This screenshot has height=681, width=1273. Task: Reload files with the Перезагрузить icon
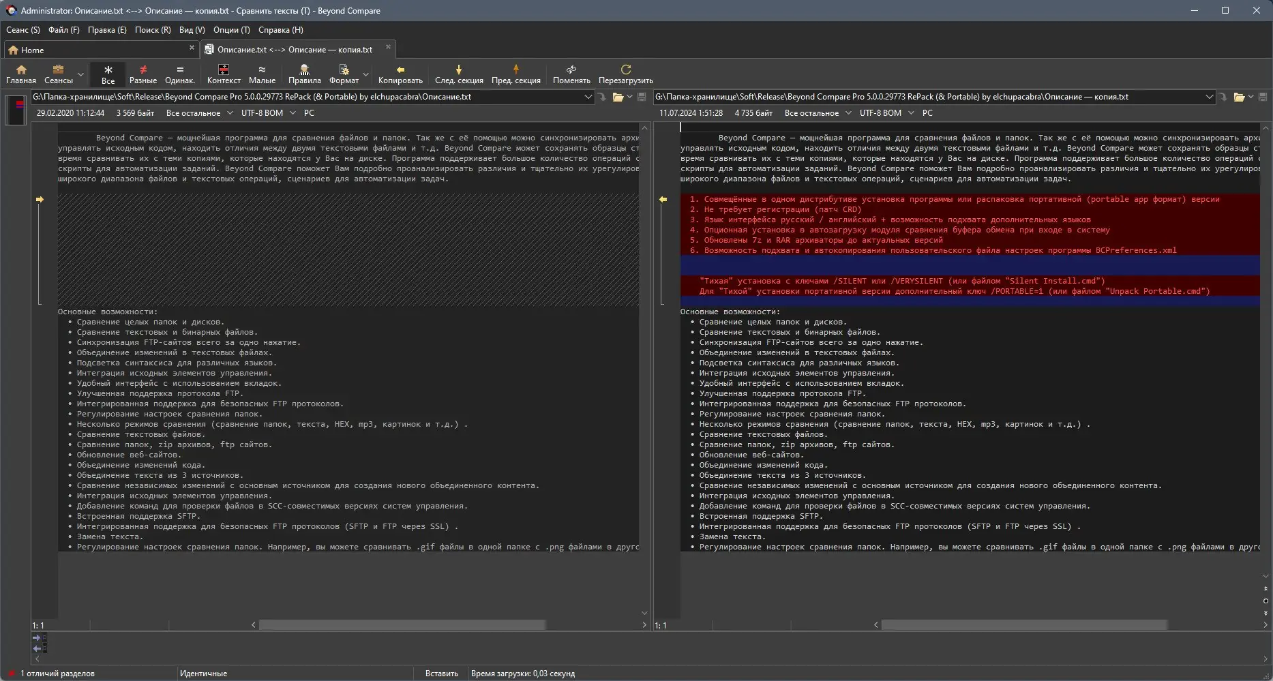[625, 74]
